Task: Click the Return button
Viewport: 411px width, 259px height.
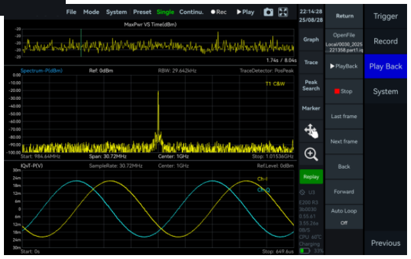Action: point(344,16)
